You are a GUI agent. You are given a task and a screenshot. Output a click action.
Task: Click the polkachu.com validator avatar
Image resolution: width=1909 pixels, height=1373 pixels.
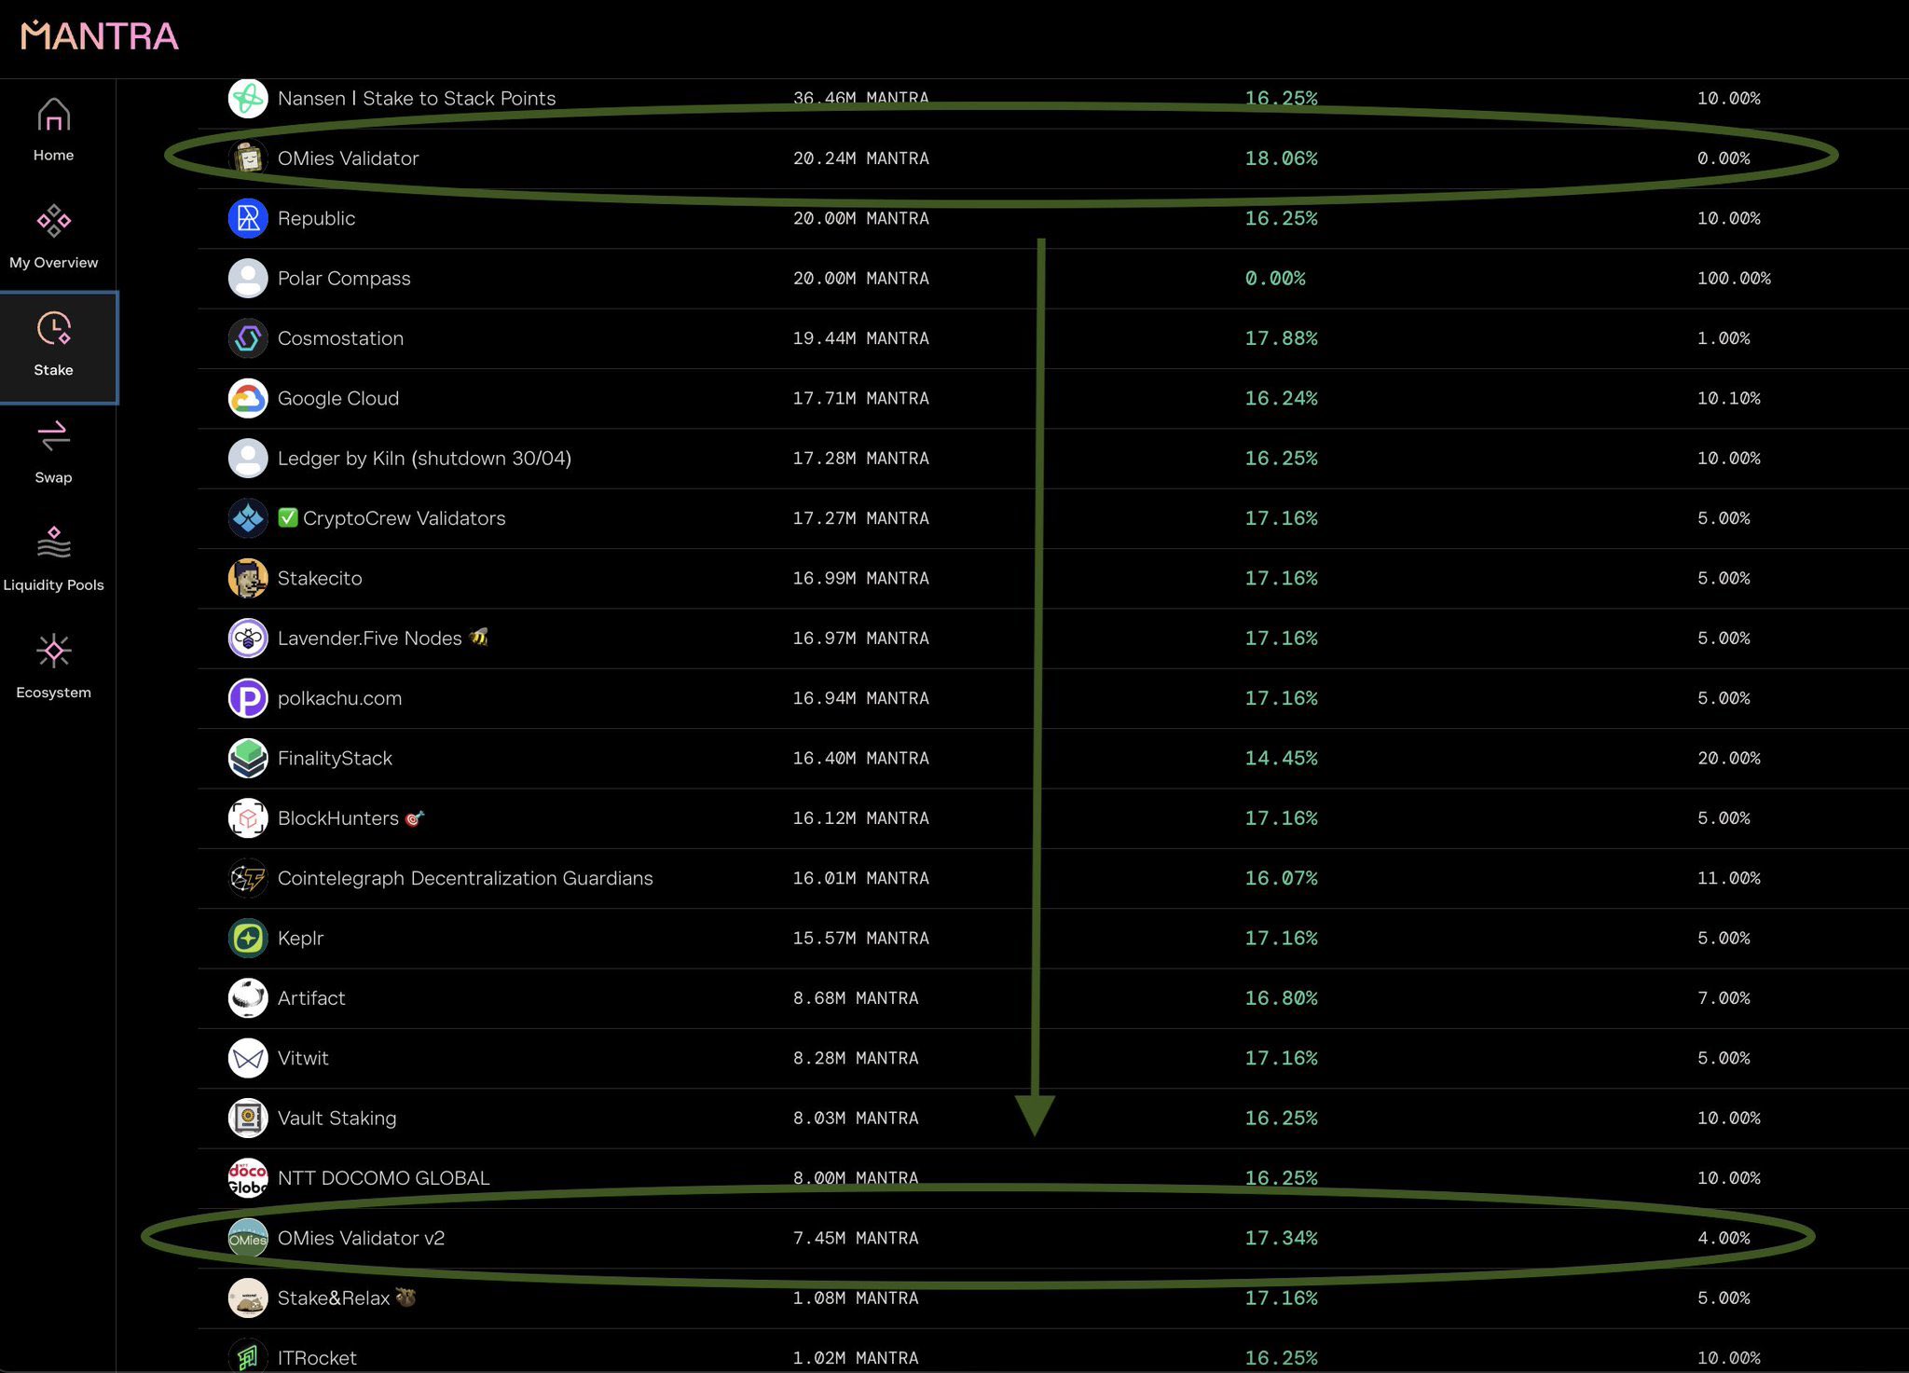(248, 698)
